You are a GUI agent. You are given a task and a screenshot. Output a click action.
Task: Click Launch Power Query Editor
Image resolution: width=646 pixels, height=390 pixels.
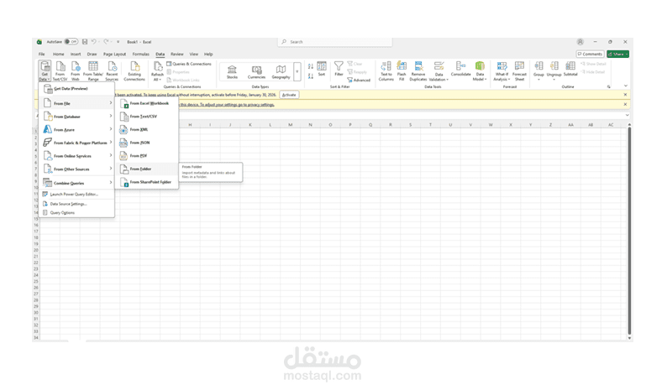point(77,195)
